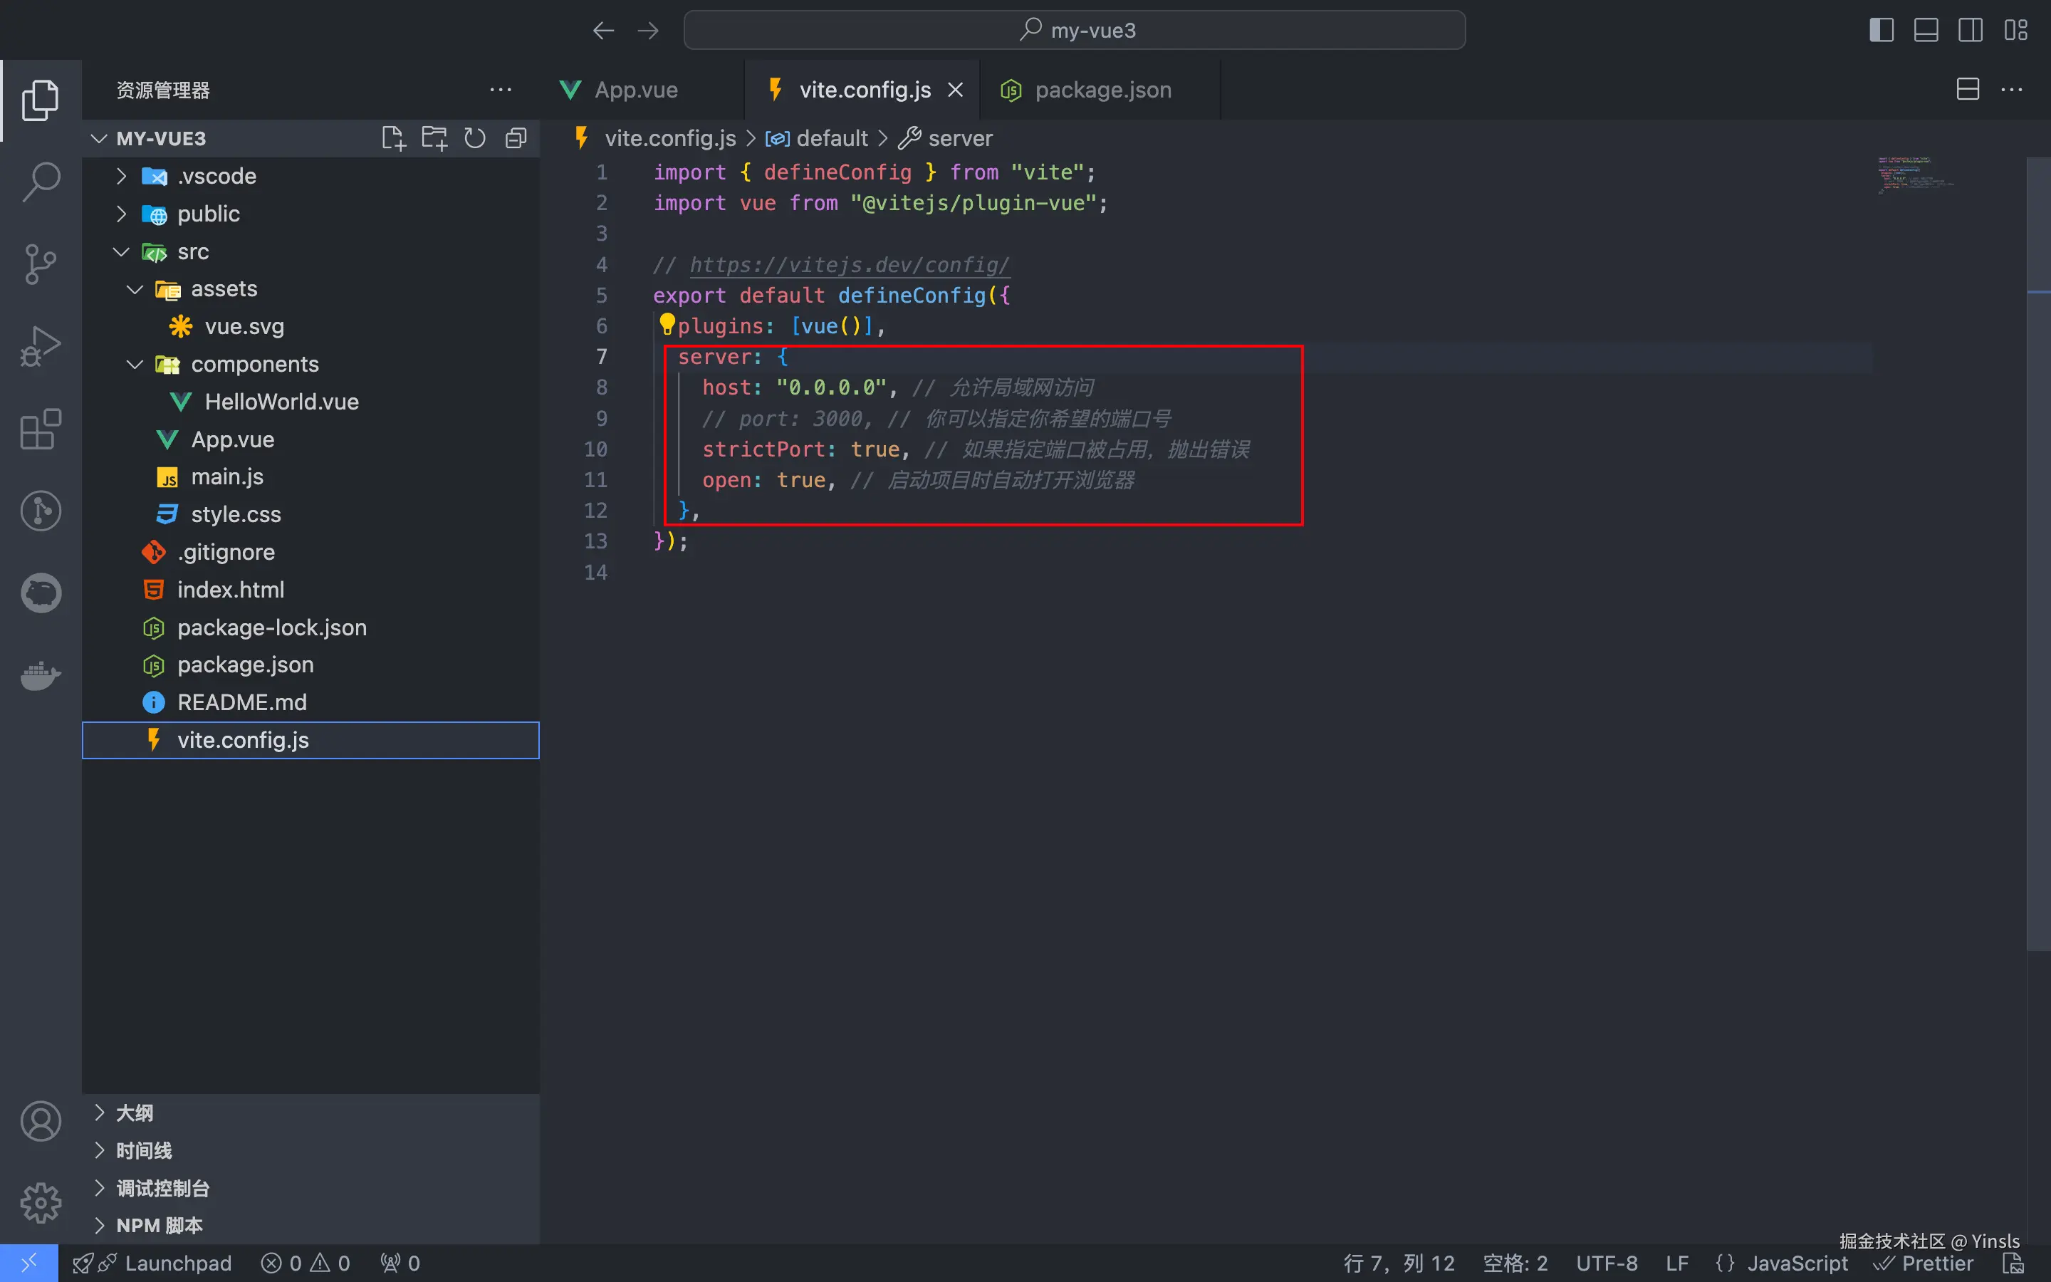
Task: Toggle bottom panel visibility
Action: click(1926, 31)
